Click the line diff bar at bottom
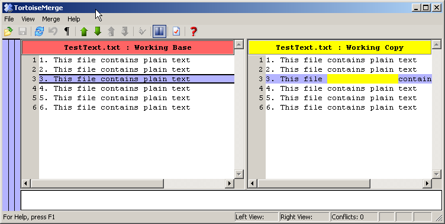Image resolution: width=445 pixels, height=224 pixels. 231,200
